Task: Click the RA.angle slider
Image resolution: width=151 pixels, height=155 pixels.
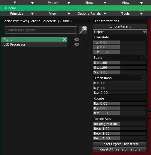Action: [120, 124]
